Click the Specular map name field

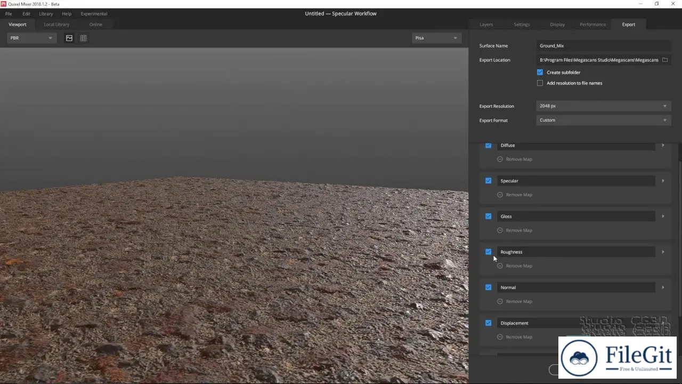point(576,181)
